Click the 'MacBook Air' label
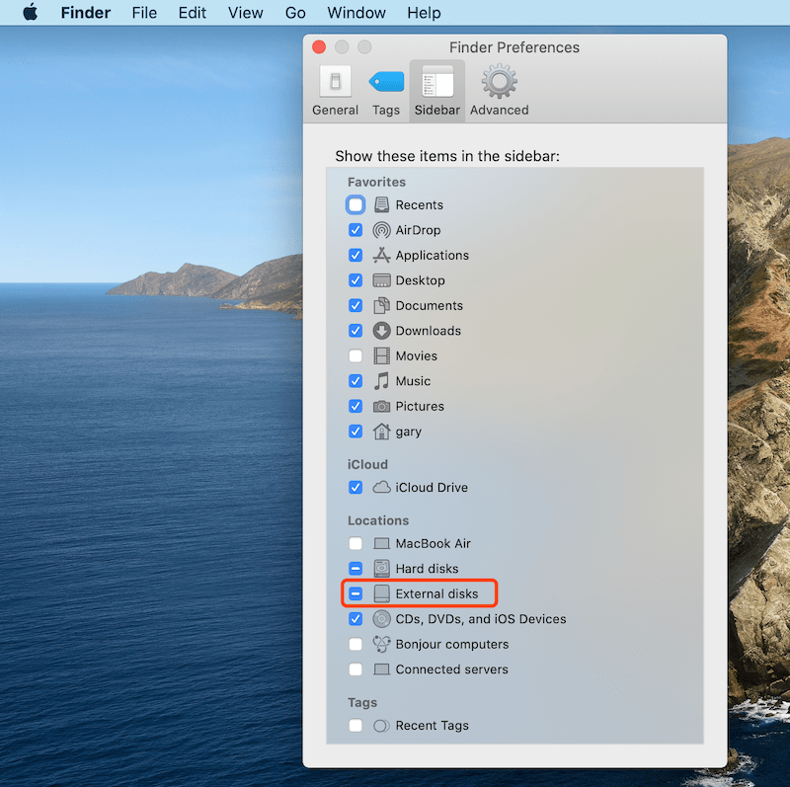Image resolution: width=790 pixels, height=787 pixels. point(433,543)
